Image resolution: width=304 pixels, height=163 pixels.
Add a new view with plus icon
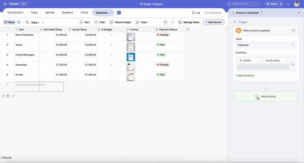tap(19, 22)
